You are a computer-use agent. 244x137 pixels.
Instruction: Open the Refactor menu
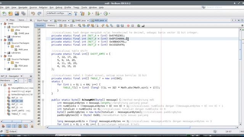tap(43, 8)
